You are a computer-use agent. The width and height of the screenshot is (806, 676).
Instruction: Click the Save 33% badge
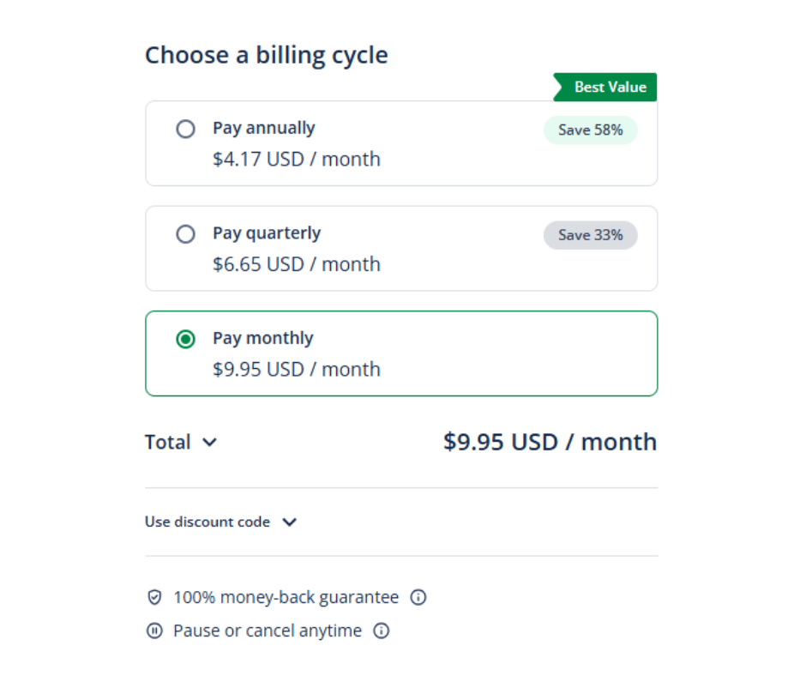(590, 235)
